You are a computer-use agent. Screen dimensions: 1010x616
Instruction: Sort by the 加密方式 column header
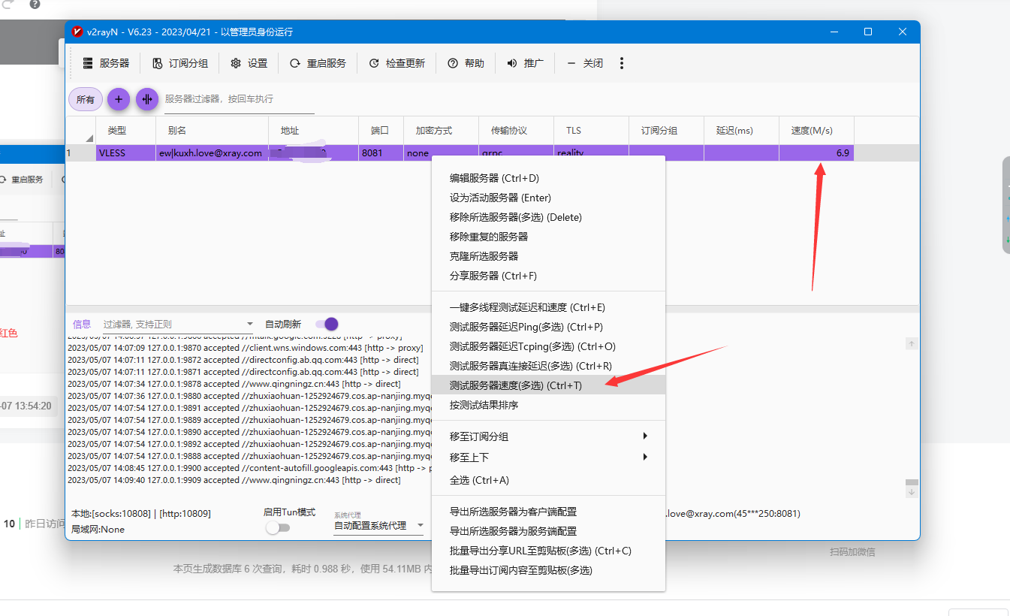coord(442,130)
